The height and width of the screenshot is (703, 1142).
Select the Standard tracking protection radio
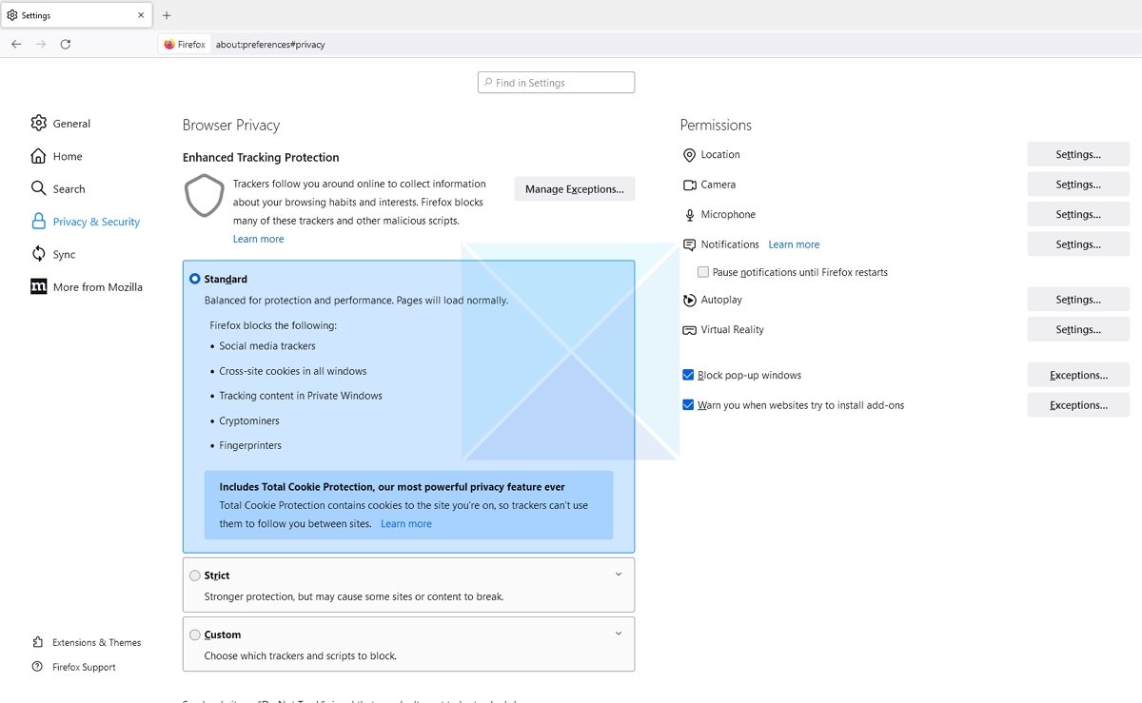pos(195,279)
